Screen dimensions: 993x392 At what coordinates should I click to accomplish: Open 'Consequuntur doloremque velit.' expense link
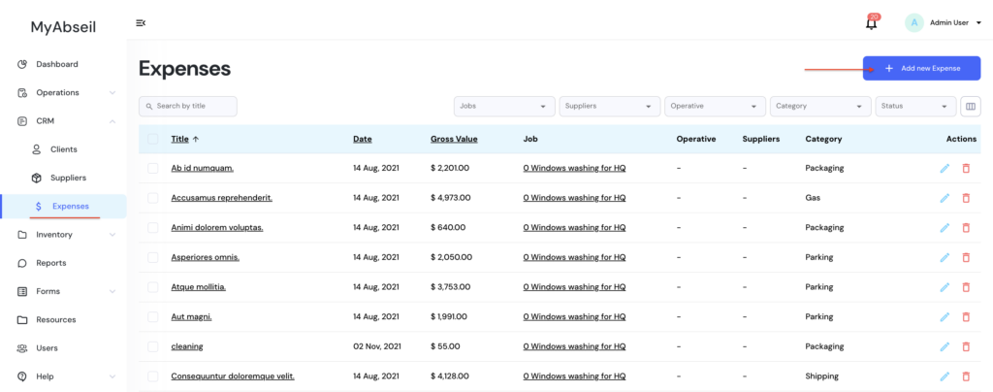point(233,376)
